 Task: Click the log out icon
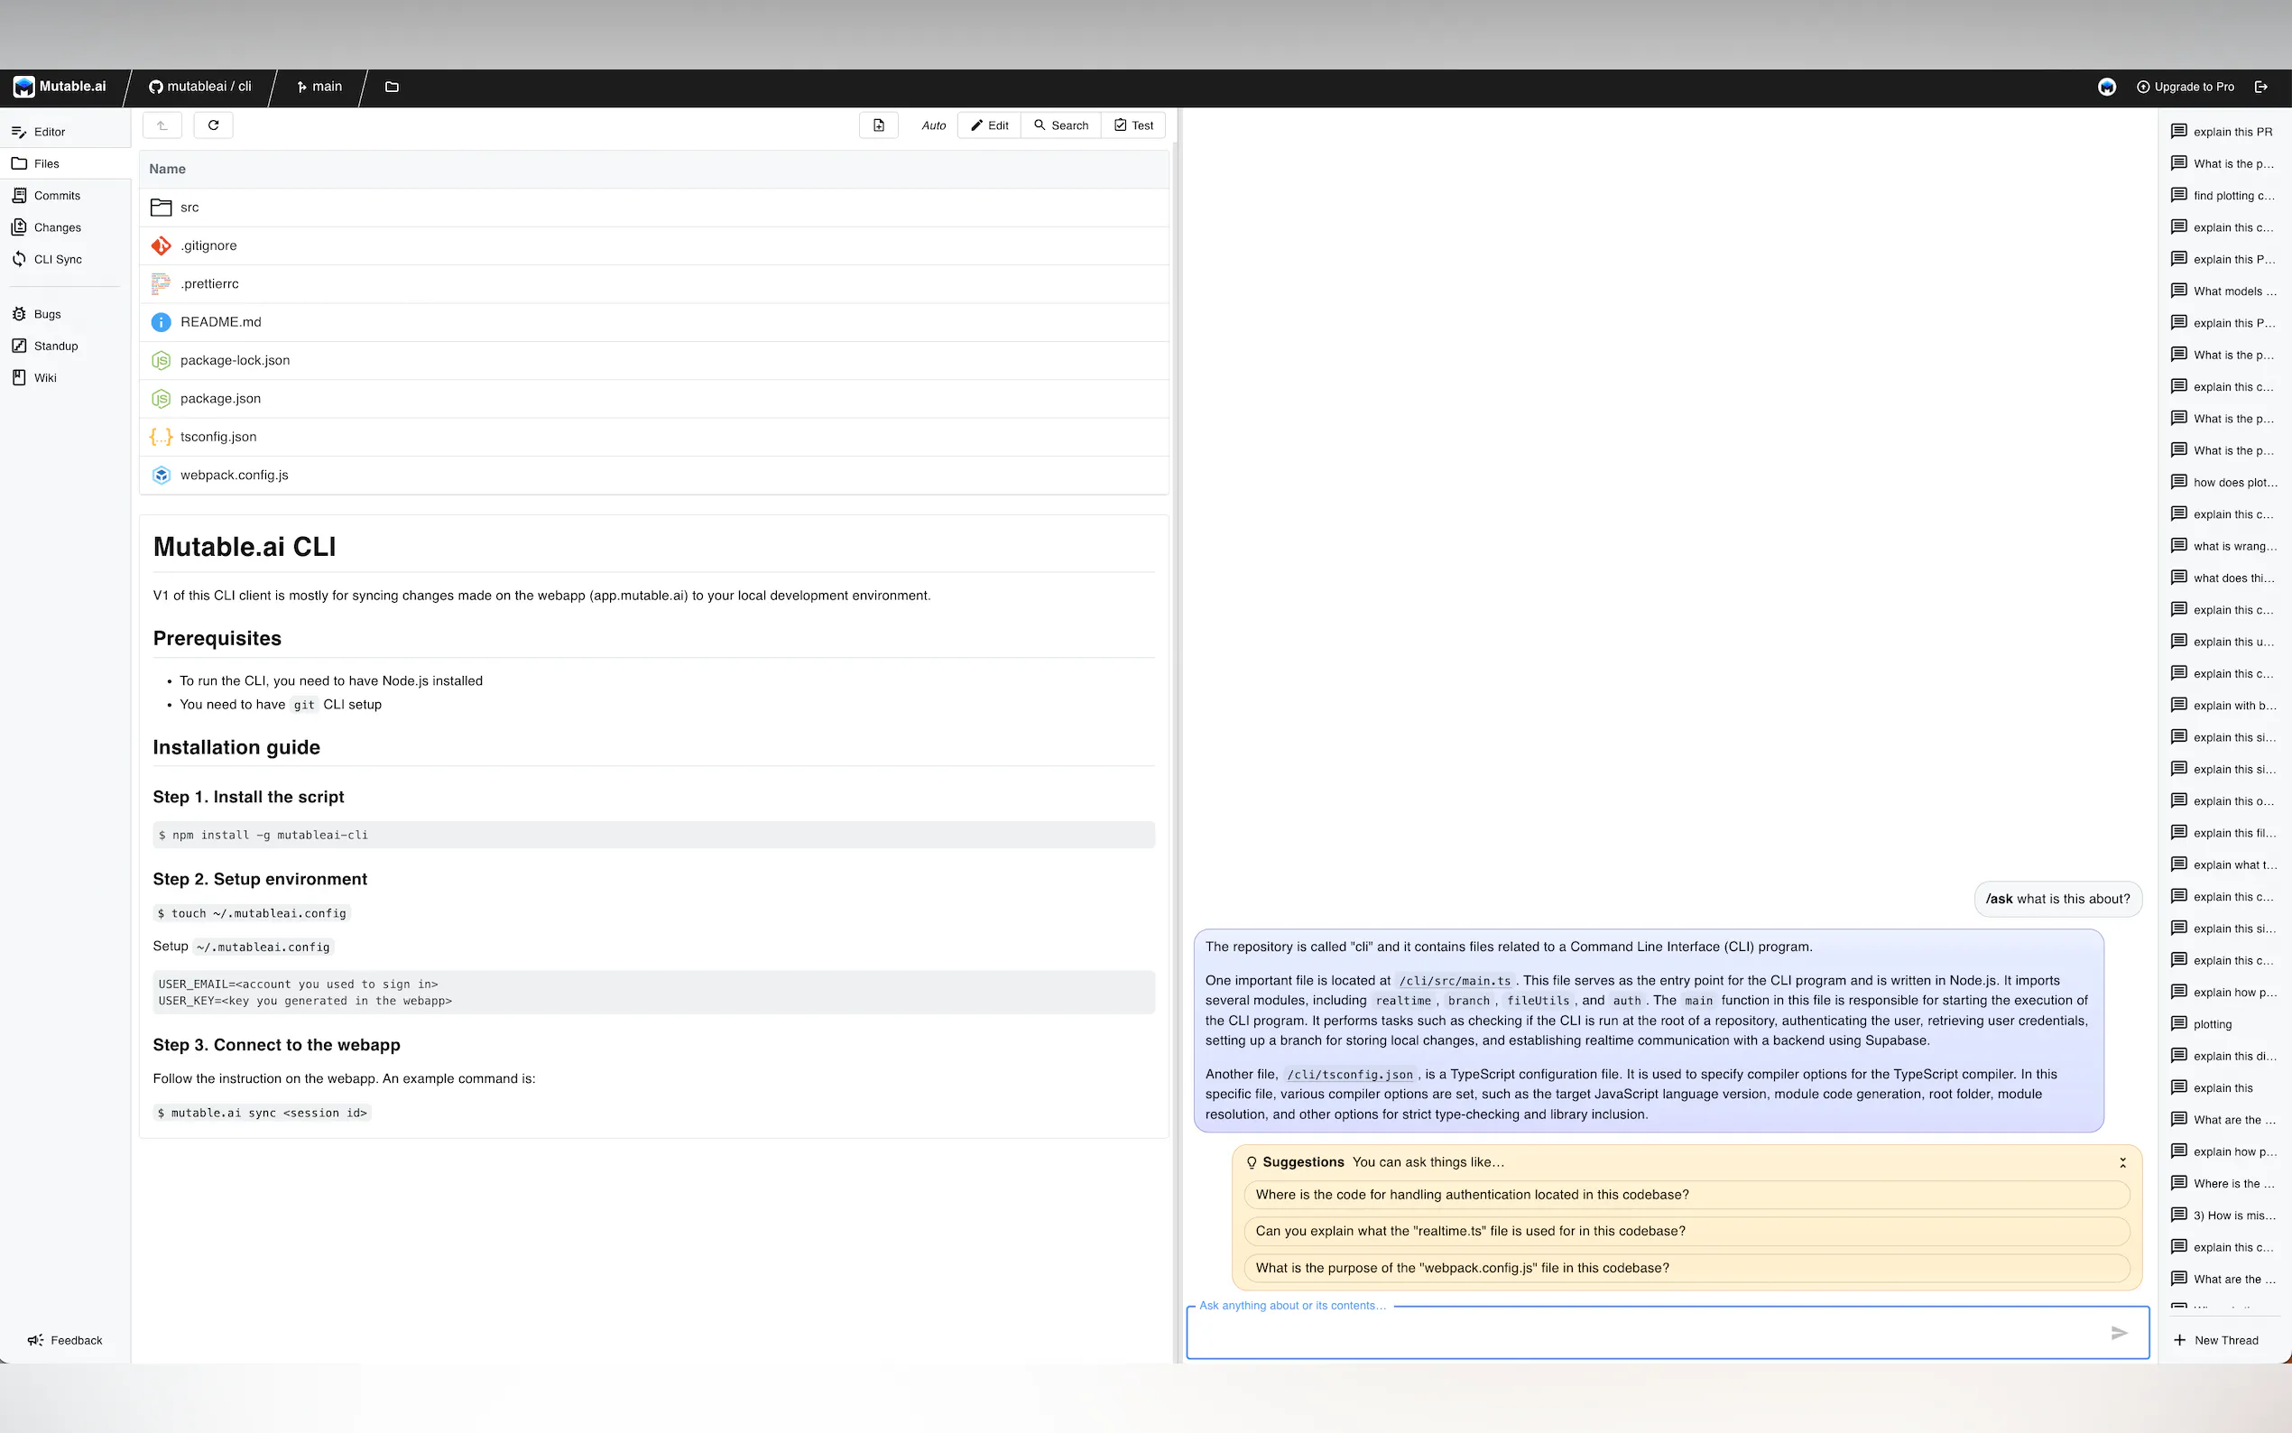click(2260, 87)
